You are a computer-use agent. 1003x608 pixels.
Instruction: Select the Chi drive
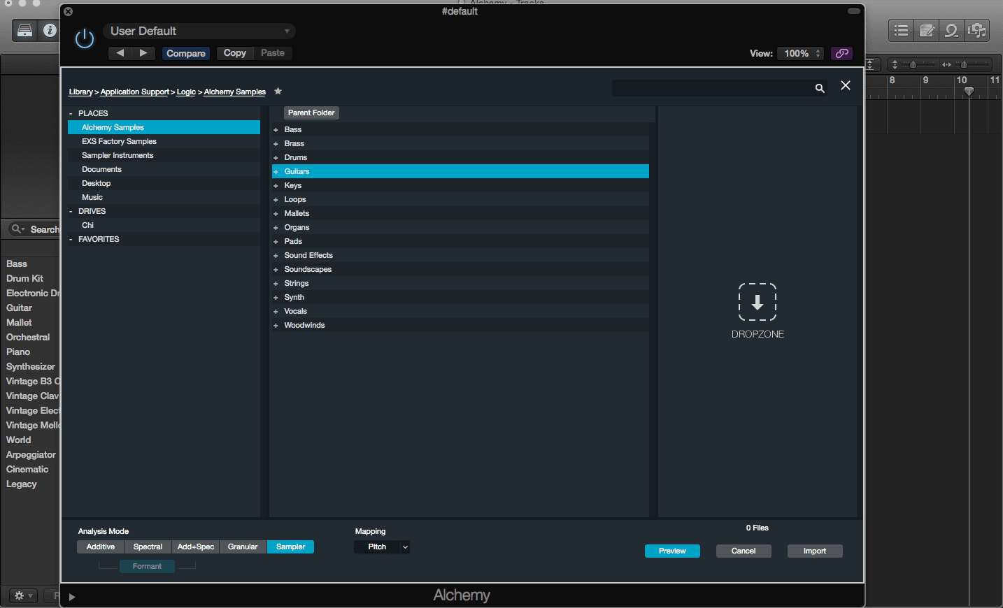pyautogui.click(x=164, y=225)
